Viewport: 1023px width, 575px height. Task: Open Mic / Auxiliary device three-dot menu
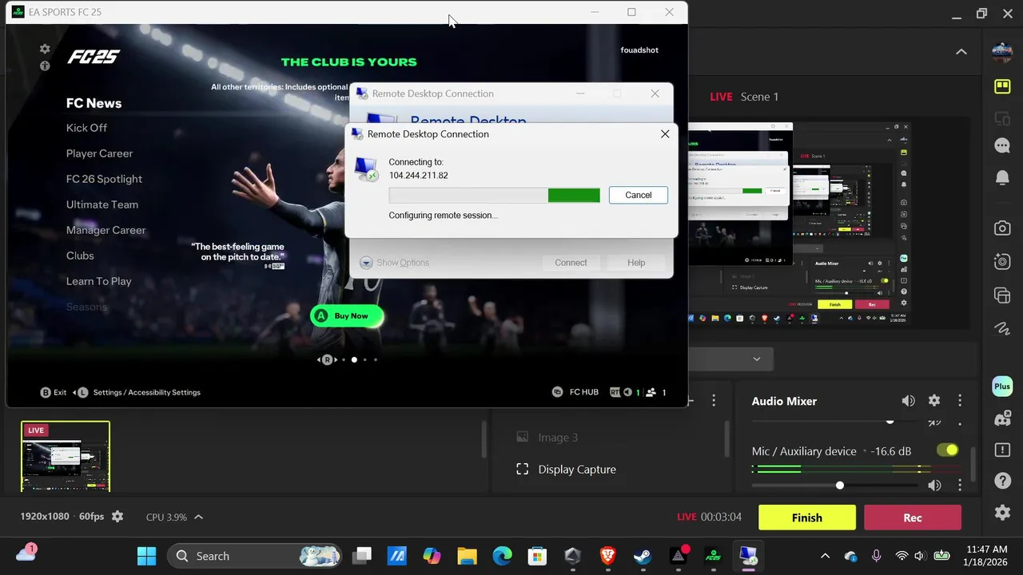(960, 486)
